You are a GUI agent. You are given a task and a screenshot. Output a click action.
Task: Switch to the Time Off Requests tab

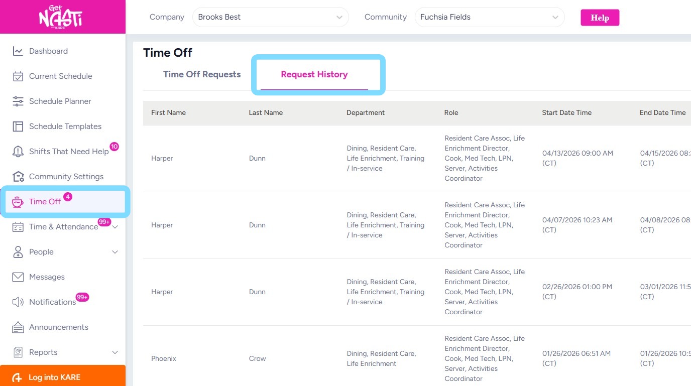coord(202,74)
